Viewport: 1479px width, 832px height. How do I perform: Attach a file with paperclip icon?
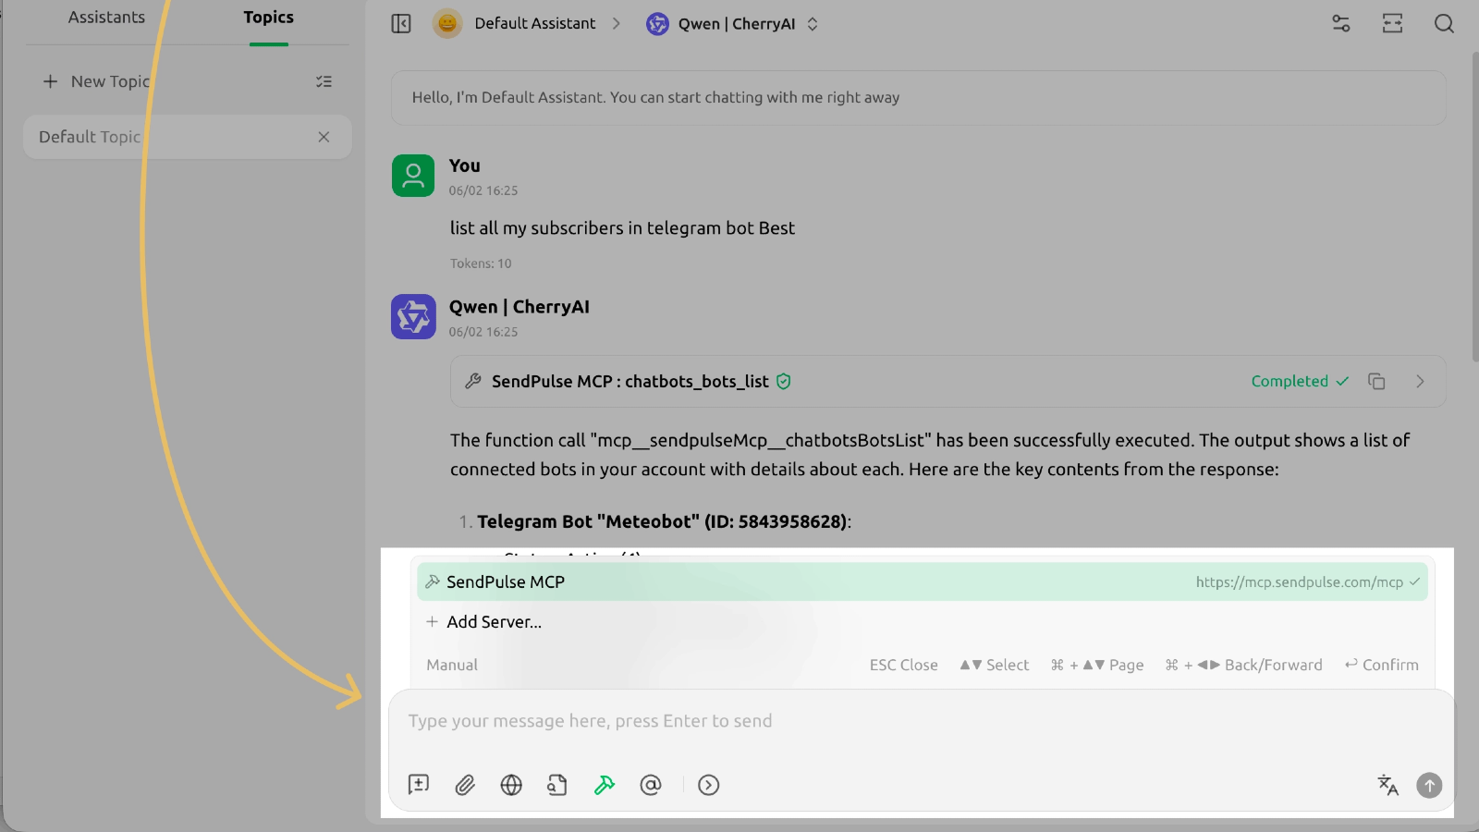[465, 785]
